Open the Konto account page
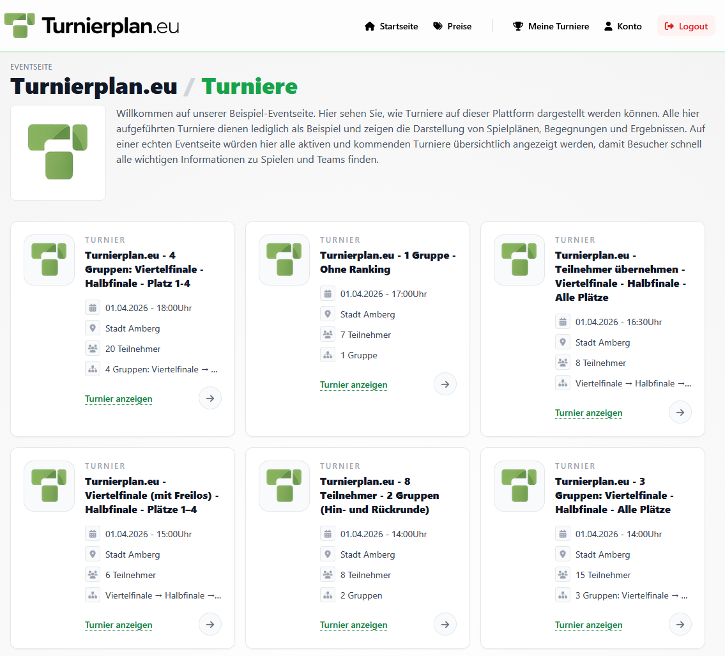 tap(623, 26)
